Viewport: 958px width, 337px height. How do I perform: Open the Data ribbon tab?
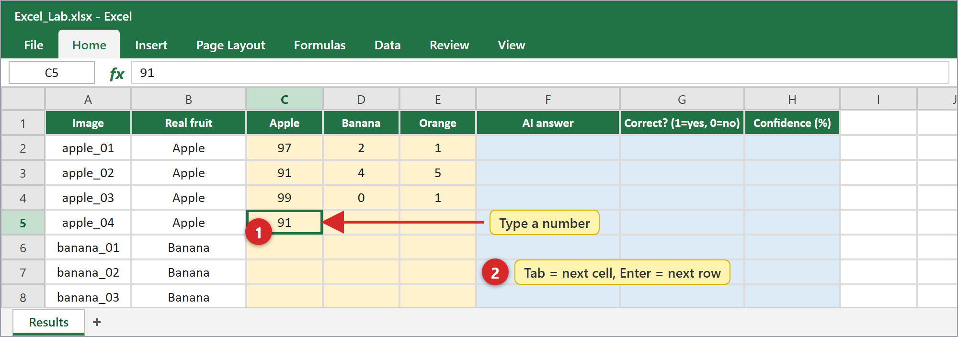pyautogui.click(x=388, y=45)
